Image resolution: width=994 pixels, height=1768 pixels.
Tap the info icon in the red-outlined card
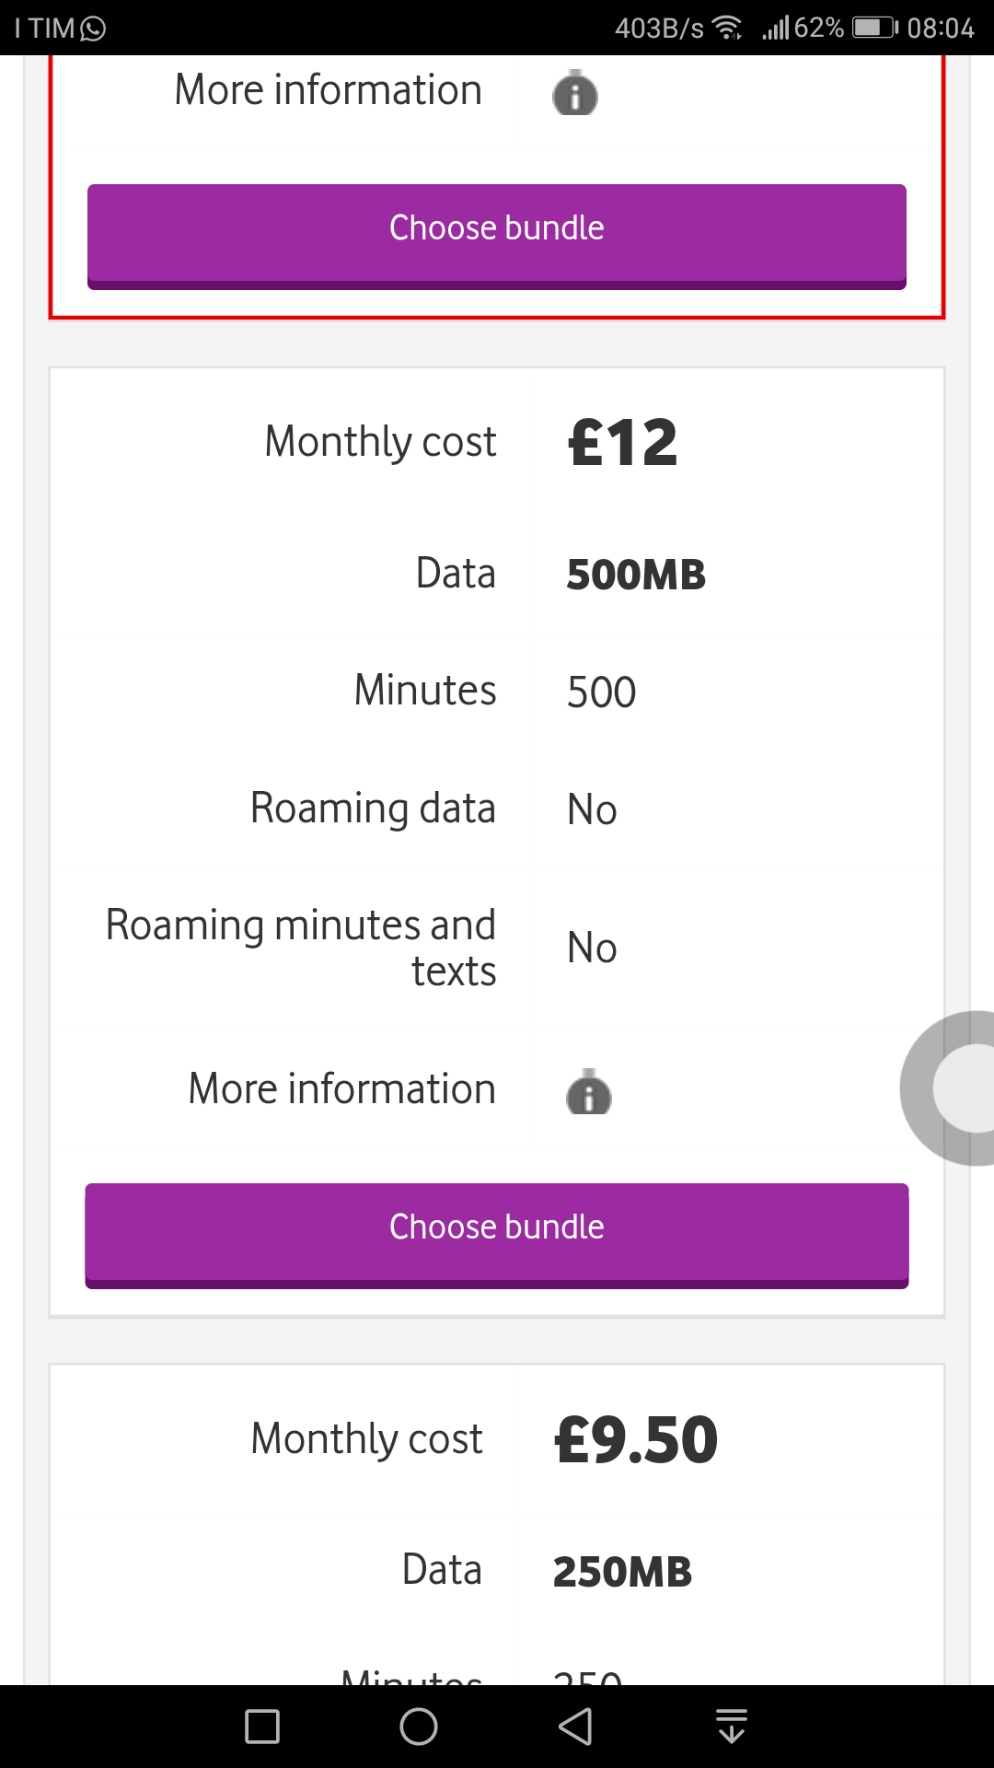[x=575, y=94]
